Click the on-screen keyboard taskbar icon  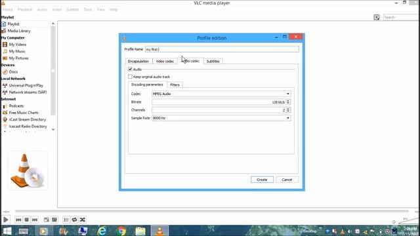coord(24,231)
